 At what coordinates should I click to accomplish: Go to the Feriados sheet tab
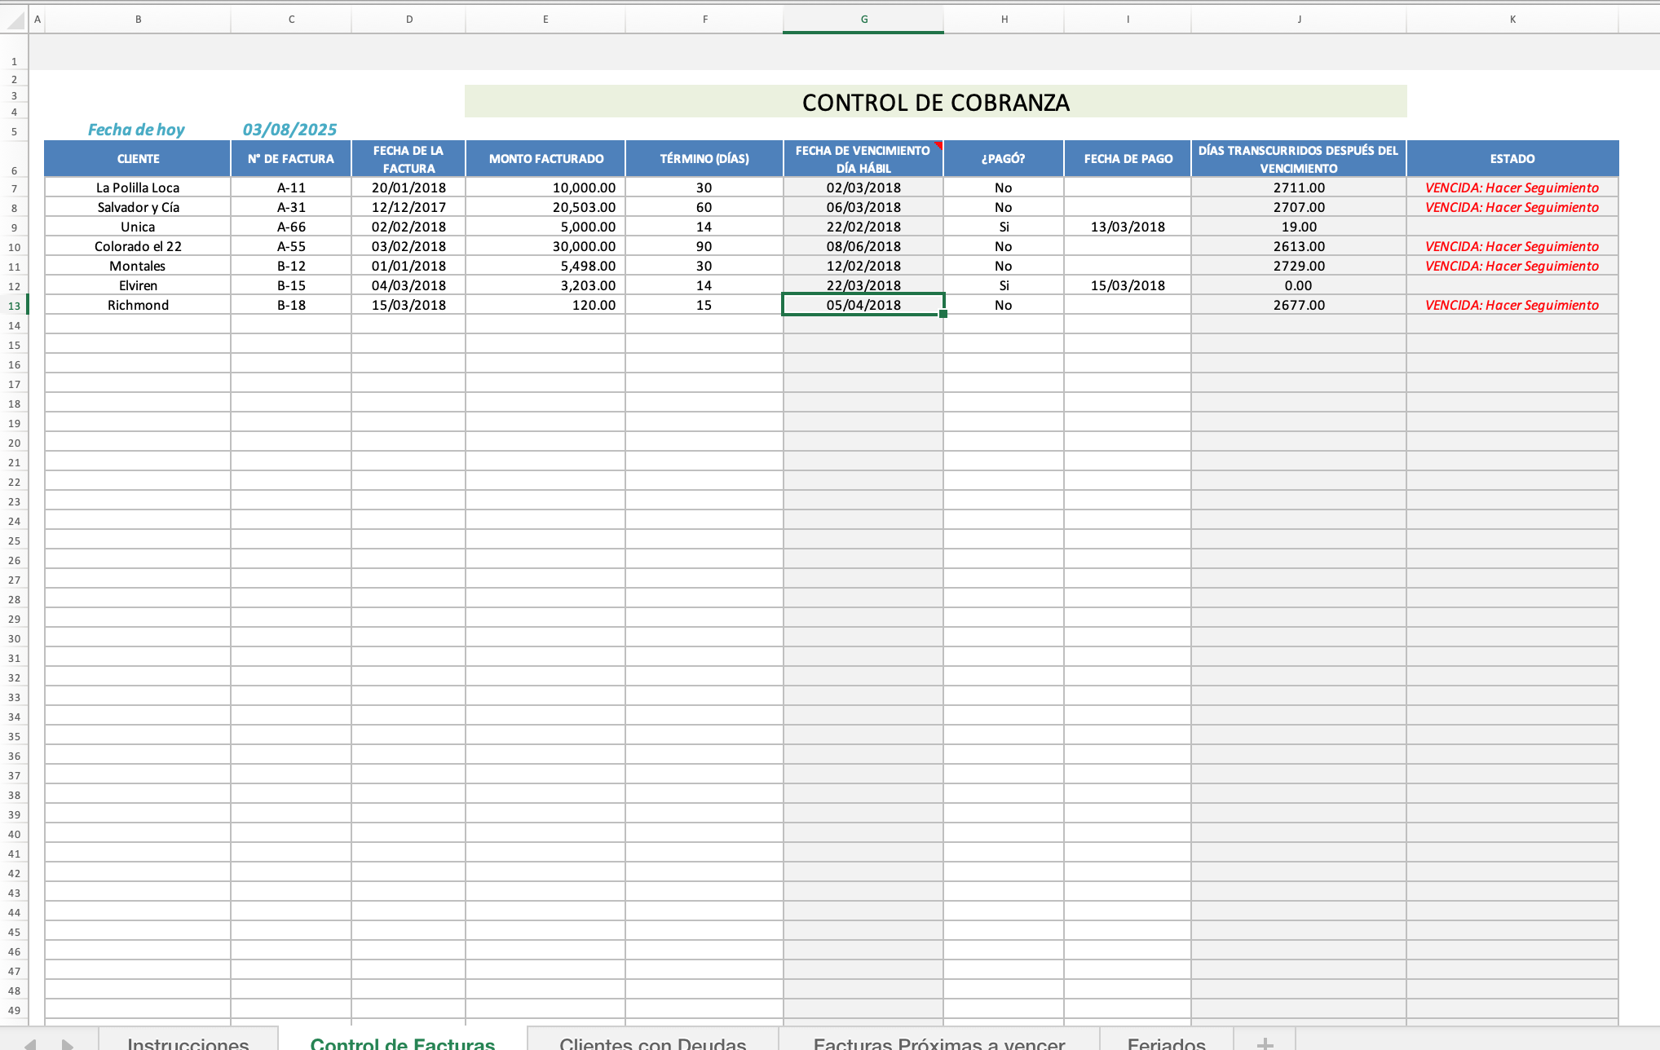pyautogui.click(x=1166, y=1043)
